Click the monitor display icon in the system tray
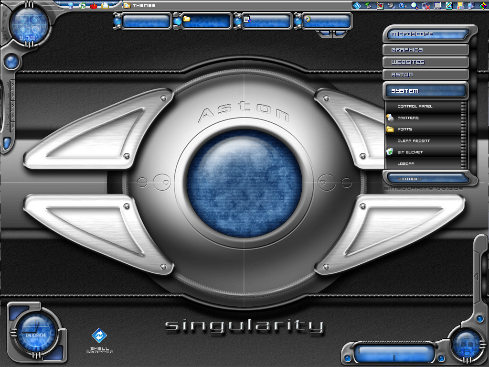 pos(437,4)
